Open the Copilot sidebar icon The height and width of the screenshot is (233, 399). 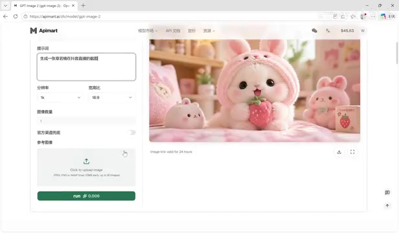[x=383, y=16]
